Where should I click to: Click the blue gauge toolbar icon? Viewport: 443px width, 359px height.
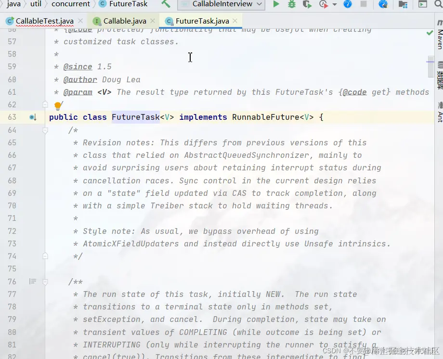348,4
